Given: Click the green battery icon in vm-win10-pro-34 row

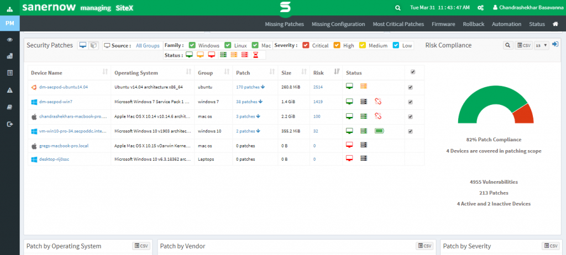Looking at the screenshot, I should coord(379,131).
